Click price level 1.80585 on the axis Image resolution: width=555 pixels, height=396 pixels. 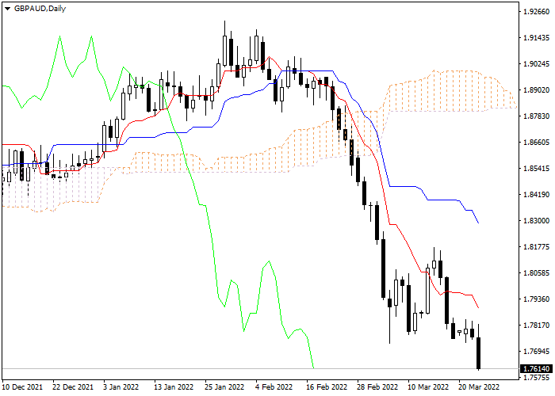pyautogui.click(x=537, y=273)
